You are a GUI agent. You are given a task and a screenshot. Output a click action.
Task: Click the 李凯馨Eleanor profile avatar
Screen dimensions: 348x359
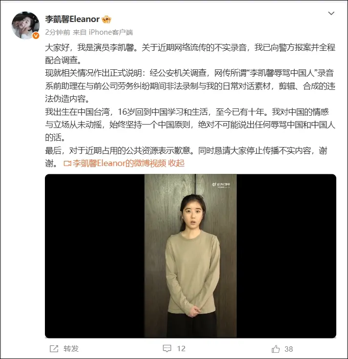point(25,25)
